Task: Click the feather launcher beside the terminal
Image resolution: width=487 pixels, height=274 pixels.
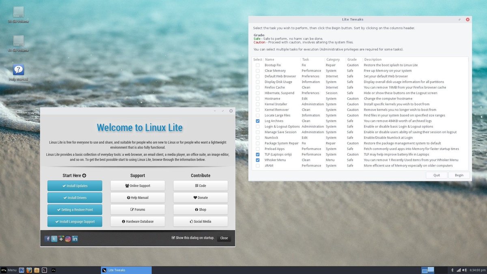Action: coord(54,270)
